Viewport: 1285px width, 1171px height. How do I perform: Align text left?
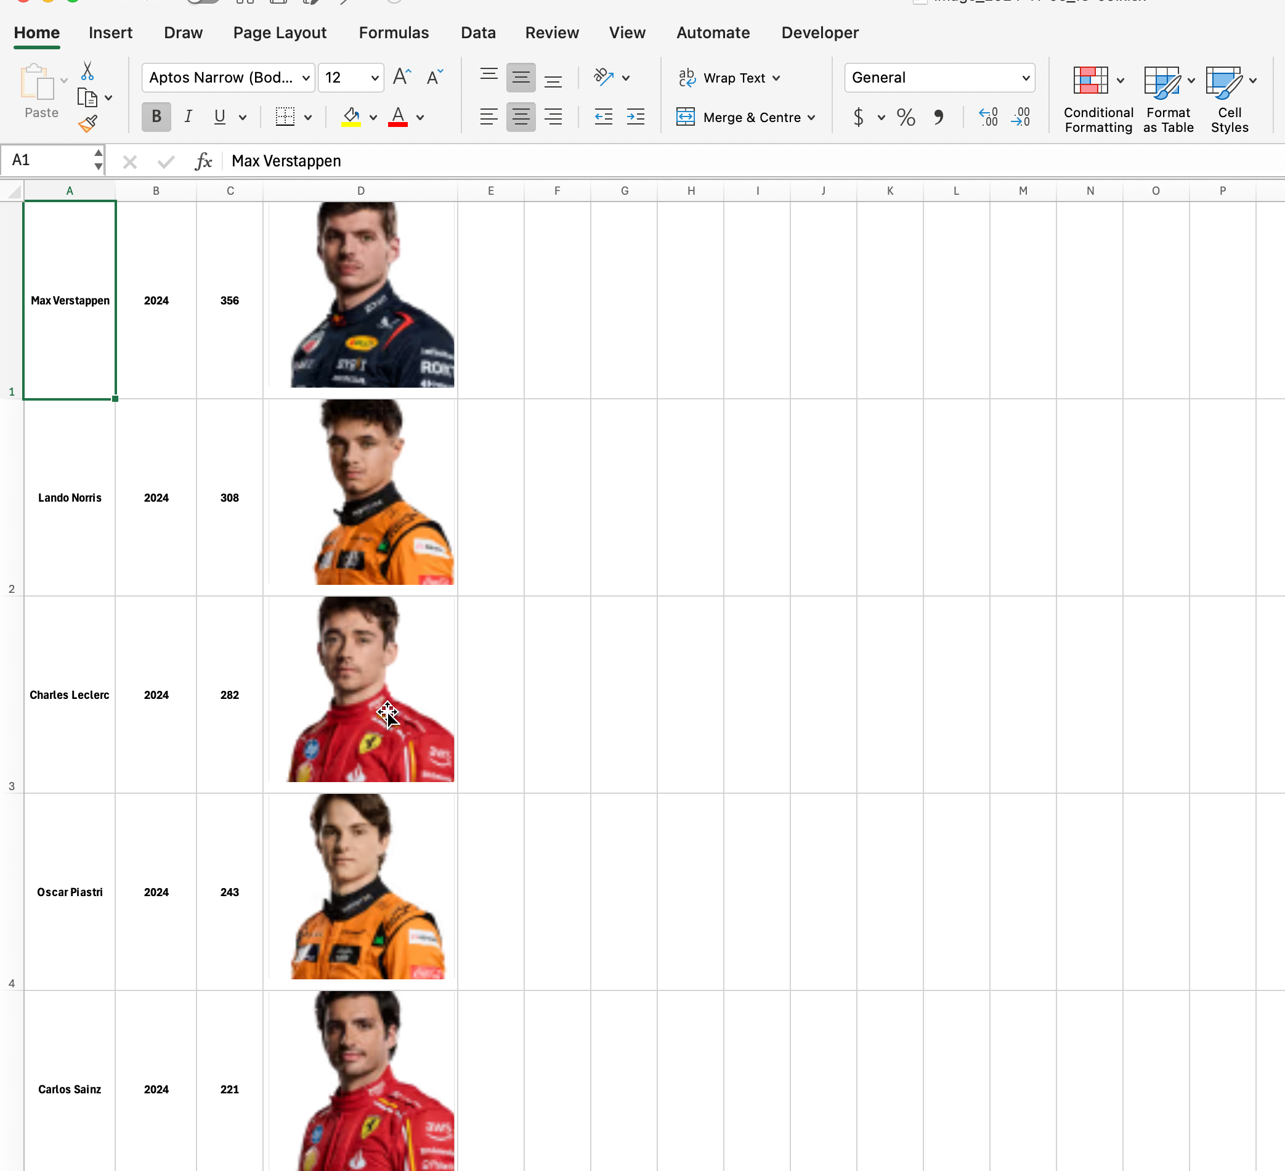point(488,116)
